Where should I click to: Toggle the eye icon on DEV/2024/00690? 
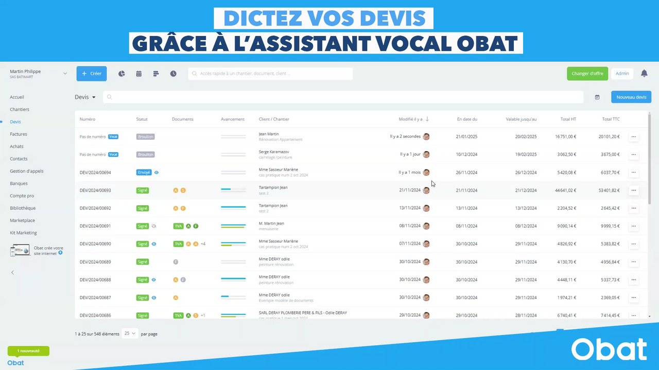point(154,244)
